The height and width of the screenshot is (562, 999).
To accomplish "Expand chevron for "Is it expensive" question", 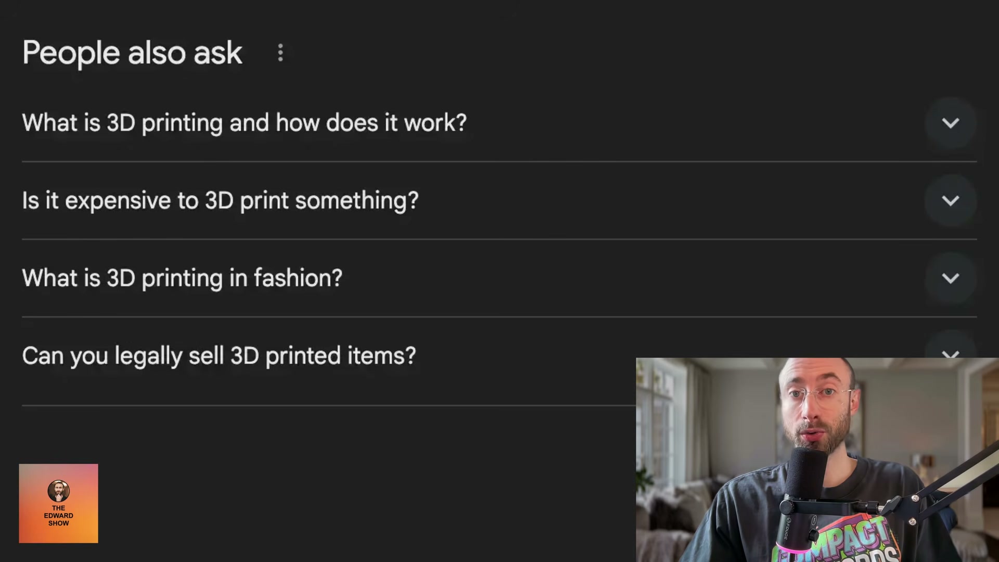I will pos(950,201).
